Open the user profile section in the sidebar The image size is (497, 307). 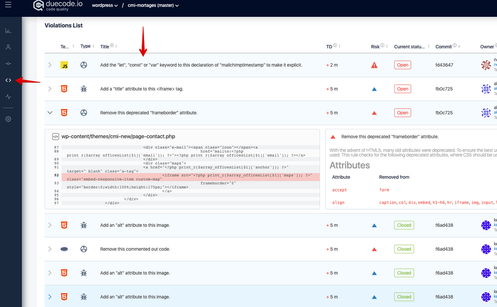click(8, 47)
